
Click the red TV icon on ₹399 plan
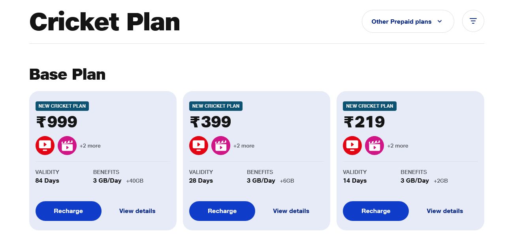pos(199,146)
